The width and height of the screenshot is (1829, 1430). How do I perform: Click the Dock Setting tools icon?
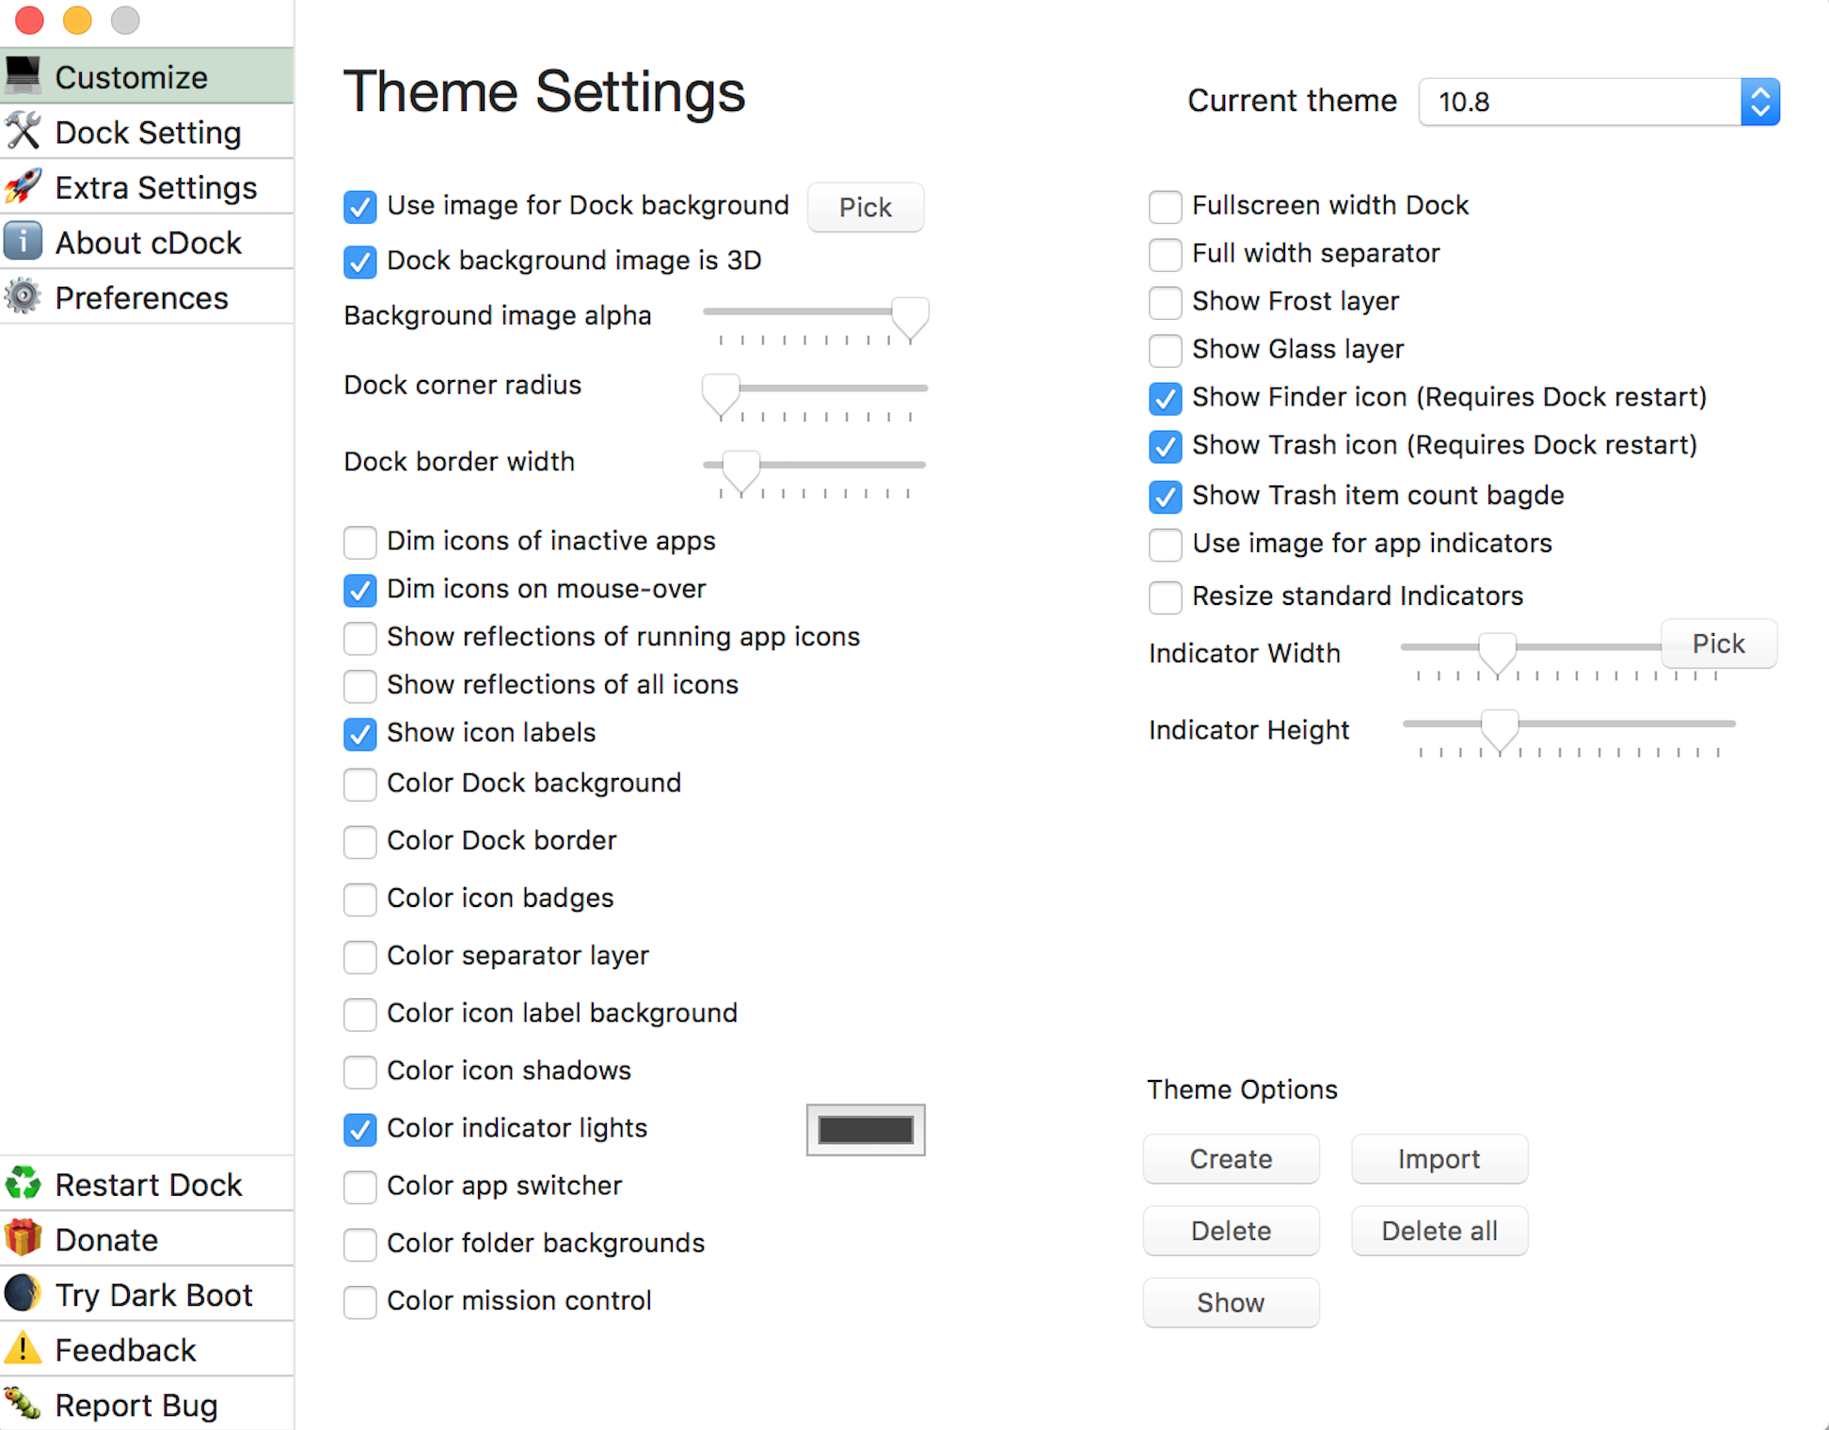coord(24,132)
